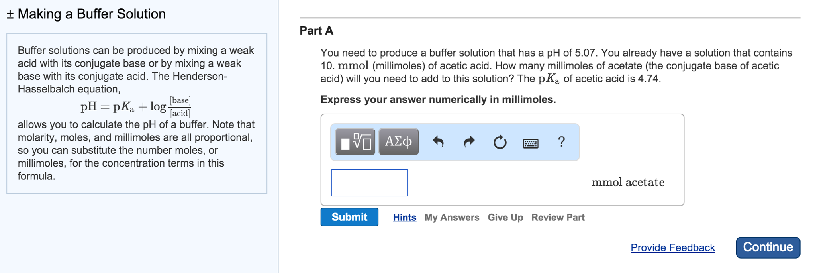Open Provide Feedback

tap(672, 247)
